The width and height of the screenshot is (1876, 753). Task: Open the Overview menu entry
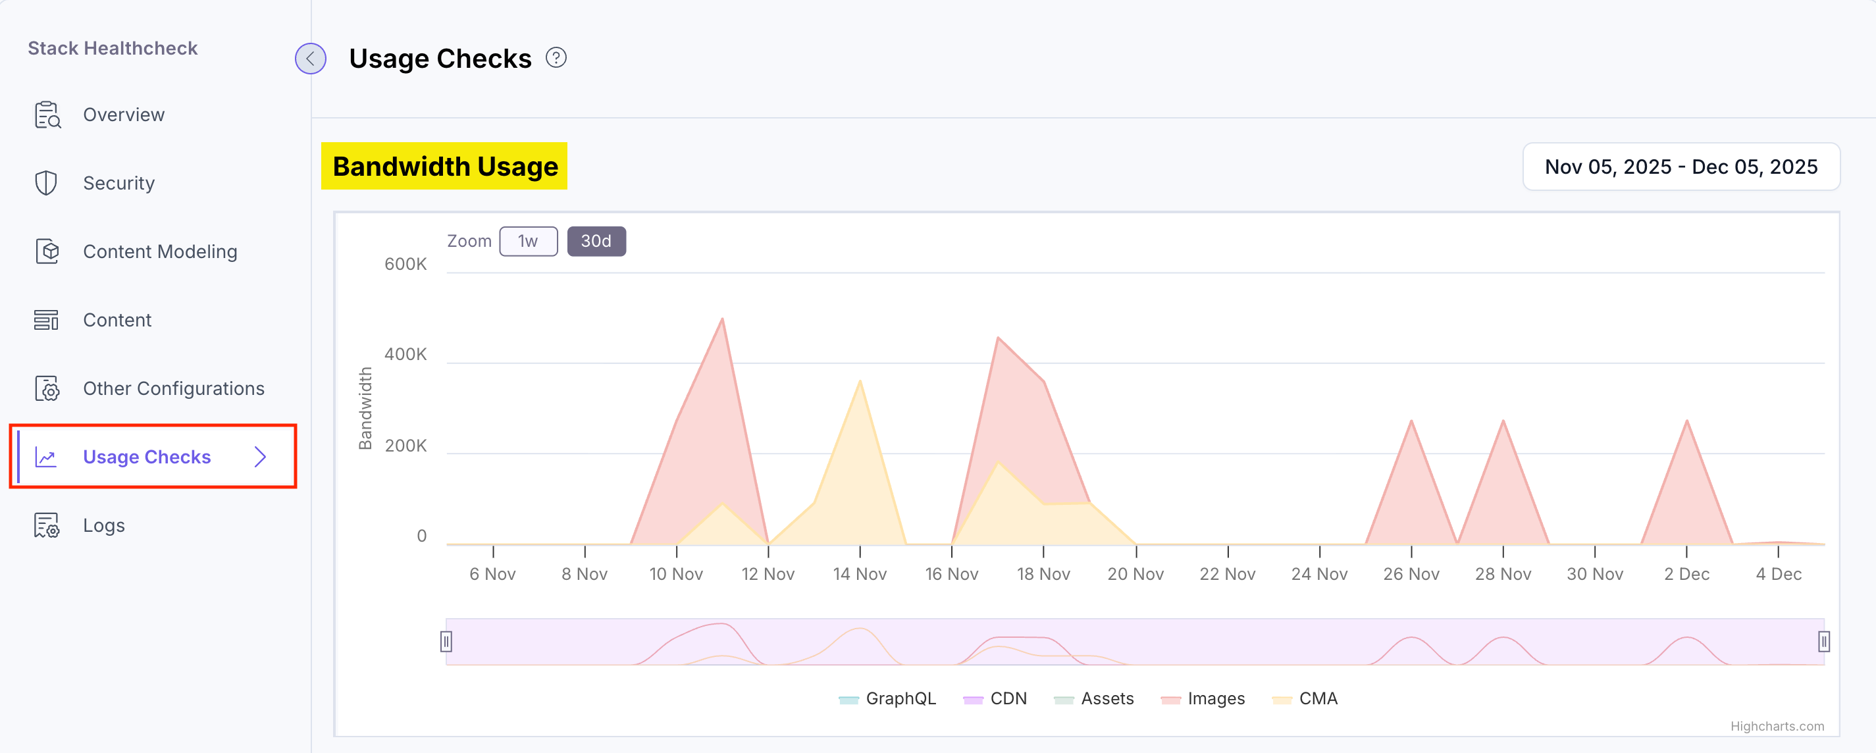(123, 115)
